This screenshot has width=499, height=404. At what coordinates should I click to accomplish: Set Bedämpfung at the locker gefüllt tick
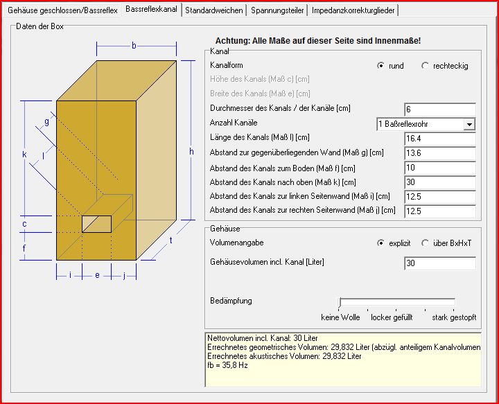(x=396, y=309)
